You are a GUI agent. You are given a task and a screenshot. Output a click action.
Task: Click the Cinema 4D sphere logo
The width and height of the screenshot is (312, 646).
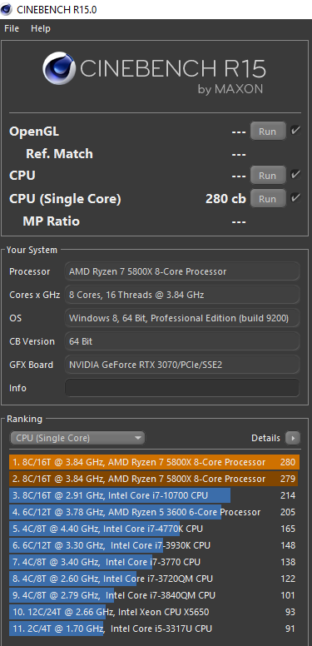59,68
